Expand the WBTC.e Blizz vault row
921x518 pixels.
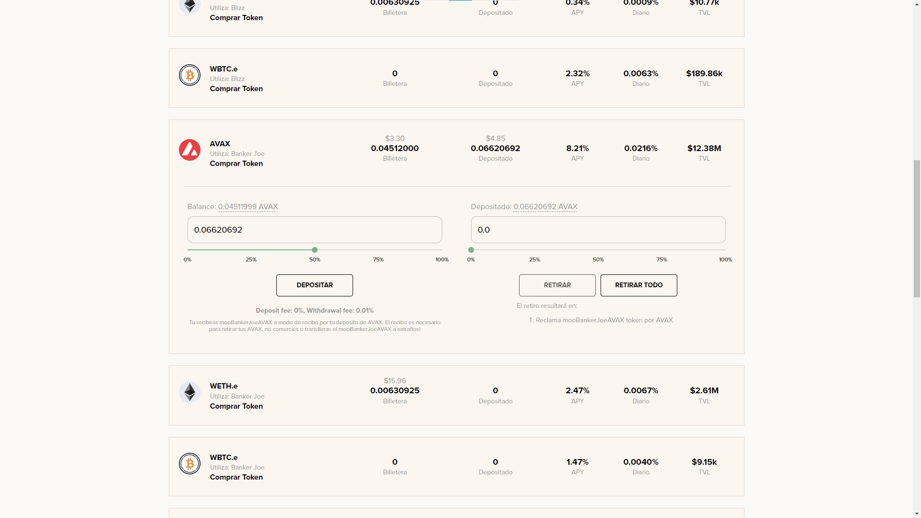[x=457, y=78]
